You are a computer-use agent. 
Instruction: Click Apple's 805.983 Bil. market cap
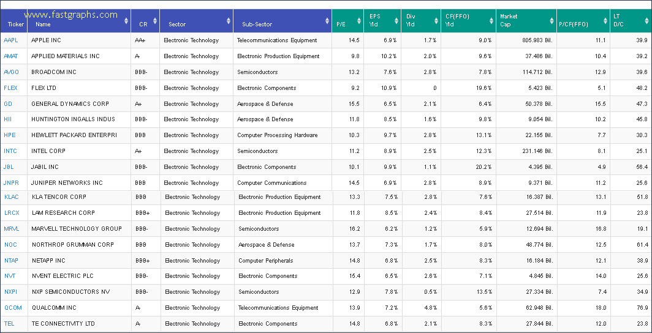(537, 40)
